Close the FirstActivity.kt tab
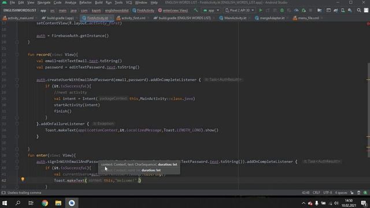Screen dimensions: 370x208 point(112,18)
